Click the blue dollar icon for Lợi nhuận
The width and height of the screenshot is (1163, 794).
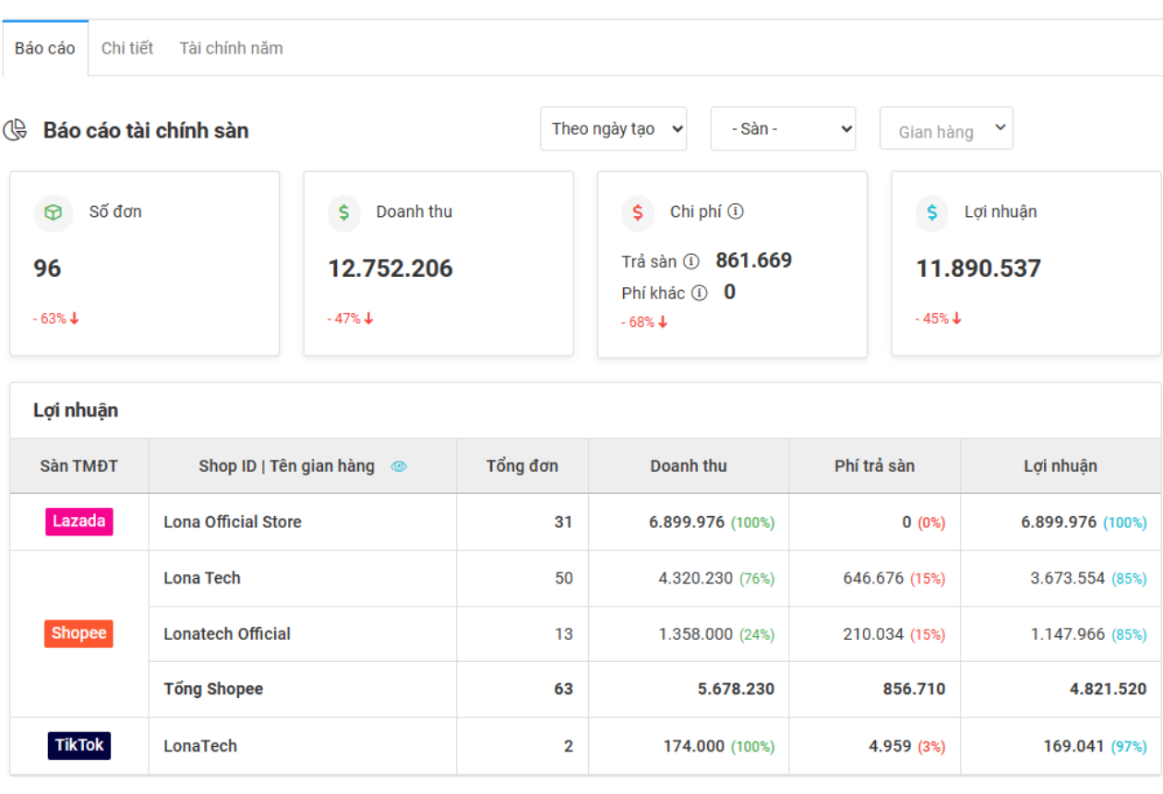(x=932, y=212)
